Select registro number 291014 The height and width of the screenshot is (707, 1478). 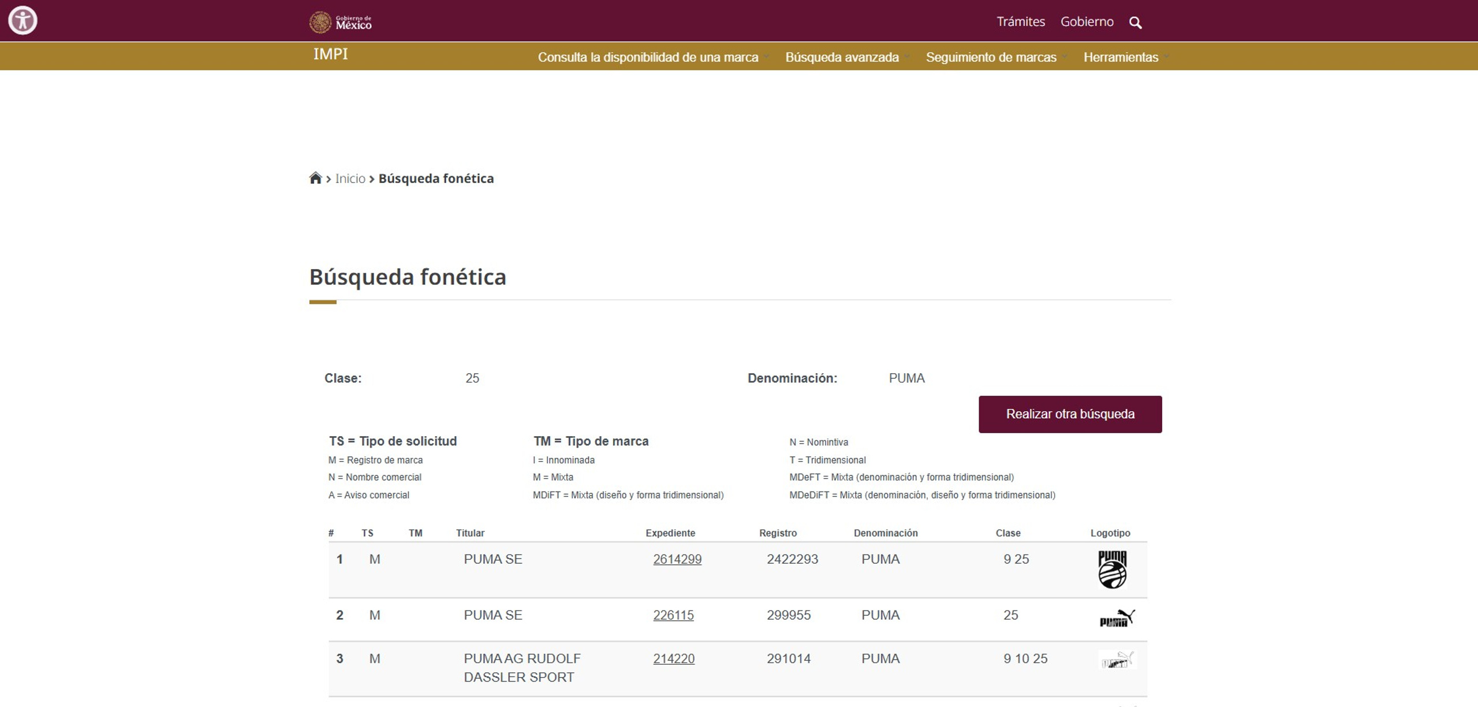click(x=789, y=658)
